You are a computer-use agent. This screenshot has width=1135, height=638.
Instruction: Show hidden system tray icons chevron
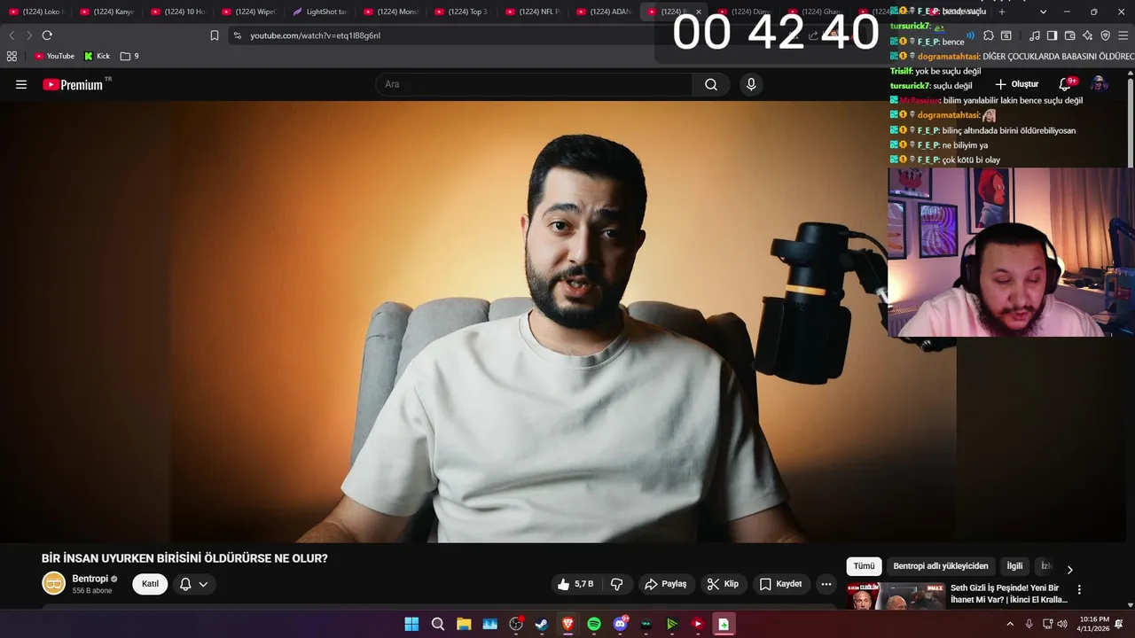[x=1010, y=624]
